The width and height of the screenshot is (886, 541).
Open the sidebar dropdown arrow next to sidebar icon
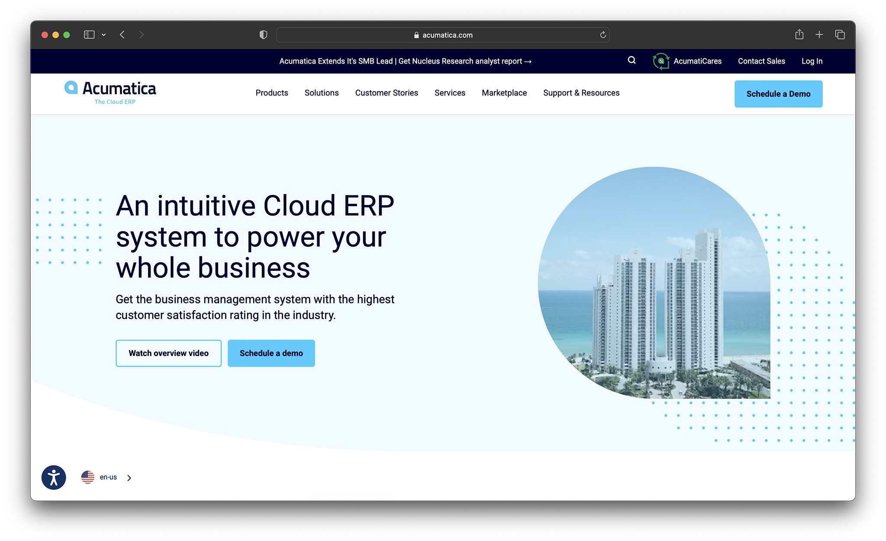click(x=103, y=34)
